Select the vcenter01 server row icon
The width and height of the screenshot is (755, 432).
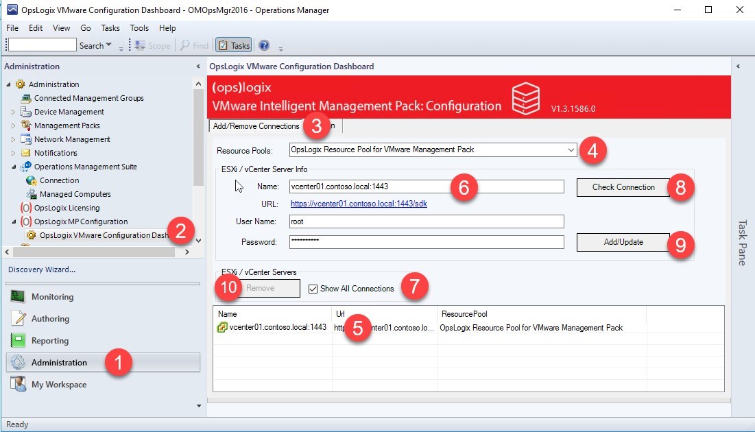(222, 328)
